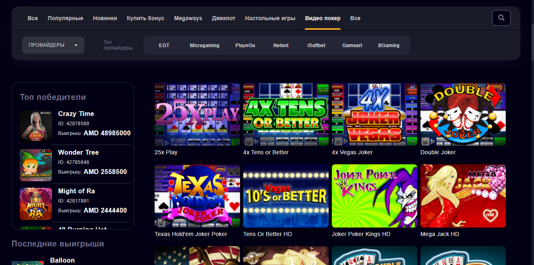
Task: Open the Купить бонус tab
Action: [145, 18]
